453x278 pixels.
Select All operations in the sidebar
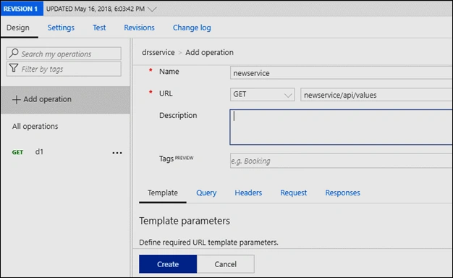tap(35, 127)
